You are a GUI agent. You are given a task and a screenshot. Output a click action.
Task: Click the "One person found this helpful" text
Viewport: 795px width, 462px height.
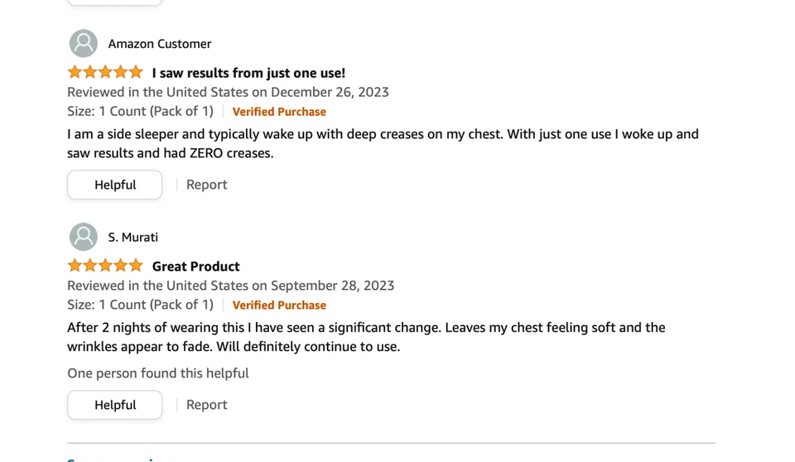[x=158, y=373]
